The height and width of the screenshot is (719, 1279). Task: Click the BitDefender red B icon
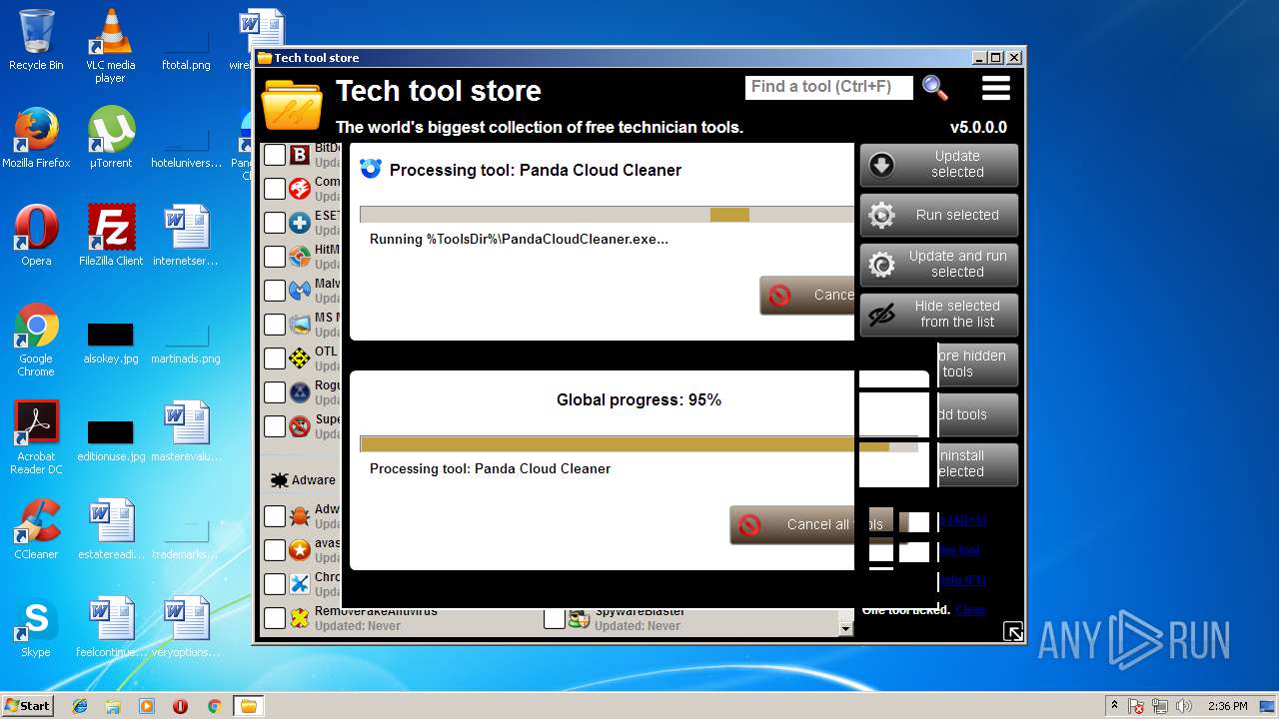pyautogui.click(x=300, y=155)
